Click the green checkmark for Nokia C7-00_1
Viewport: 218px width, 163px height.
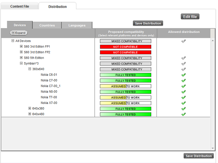pyautogui.click(x=183, y=86)
